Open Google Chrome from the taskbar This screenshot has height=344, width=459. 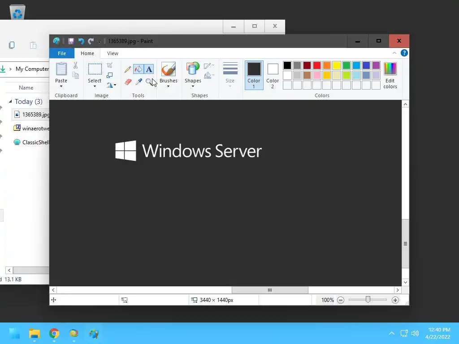[54, 333]
